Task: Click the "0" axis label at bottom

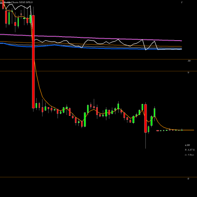Action: [x=188, y=178]
